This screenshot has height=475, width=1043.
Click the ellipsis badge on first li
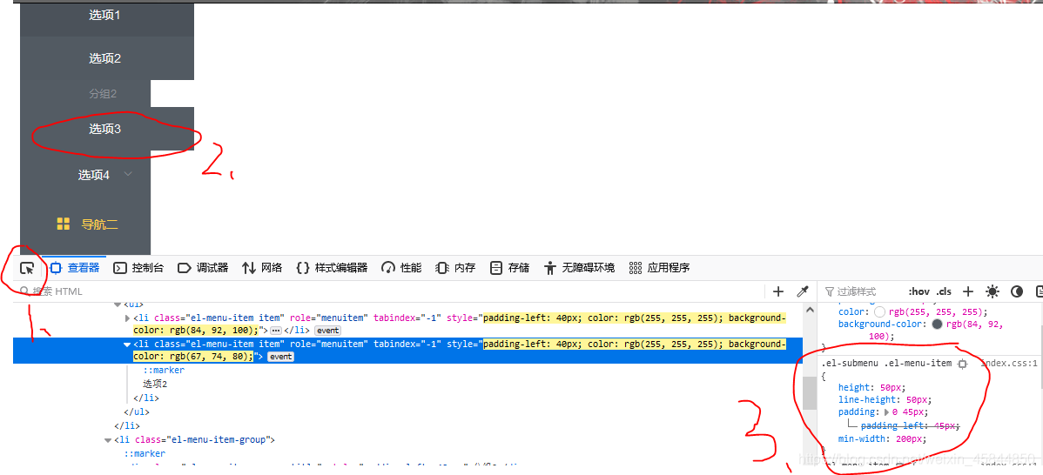[275, 331]
